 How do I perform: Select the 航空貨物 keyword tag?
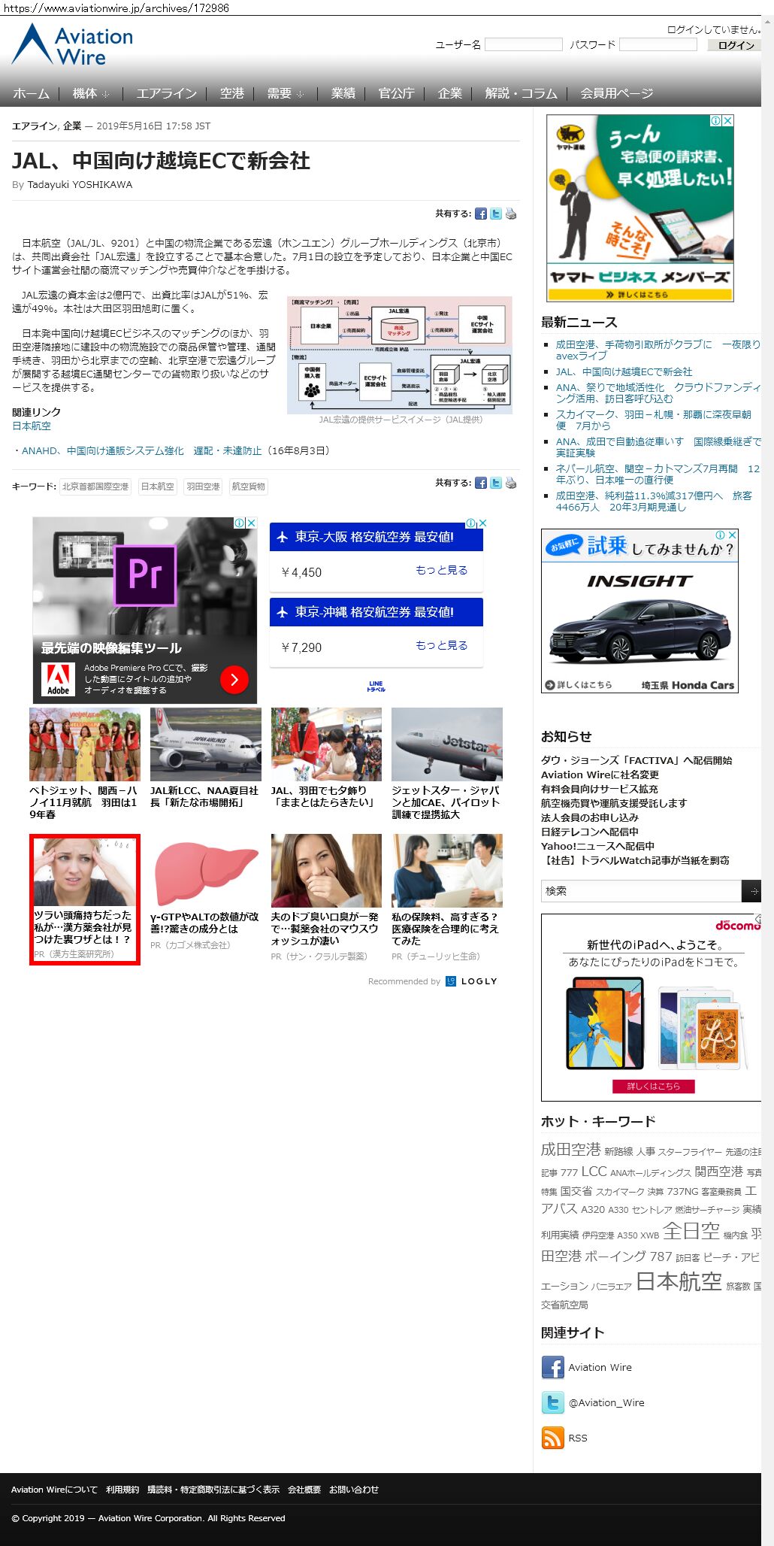pyautogui.click(x=248, y=487)
